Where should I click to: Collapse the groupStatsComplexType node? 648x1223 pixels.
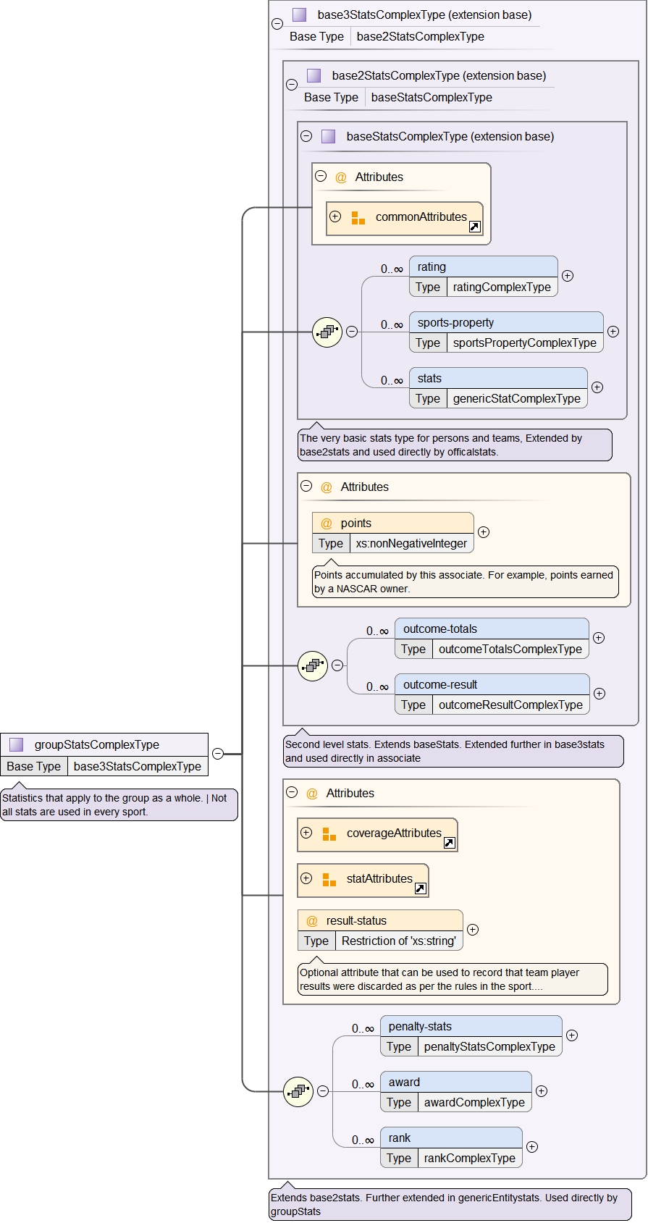pyautogui.click(x=218, y=754)
